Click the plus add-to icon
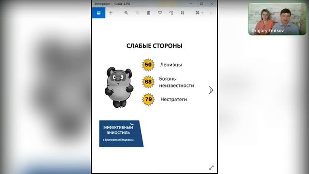309x174 pixels. [111, 13]
